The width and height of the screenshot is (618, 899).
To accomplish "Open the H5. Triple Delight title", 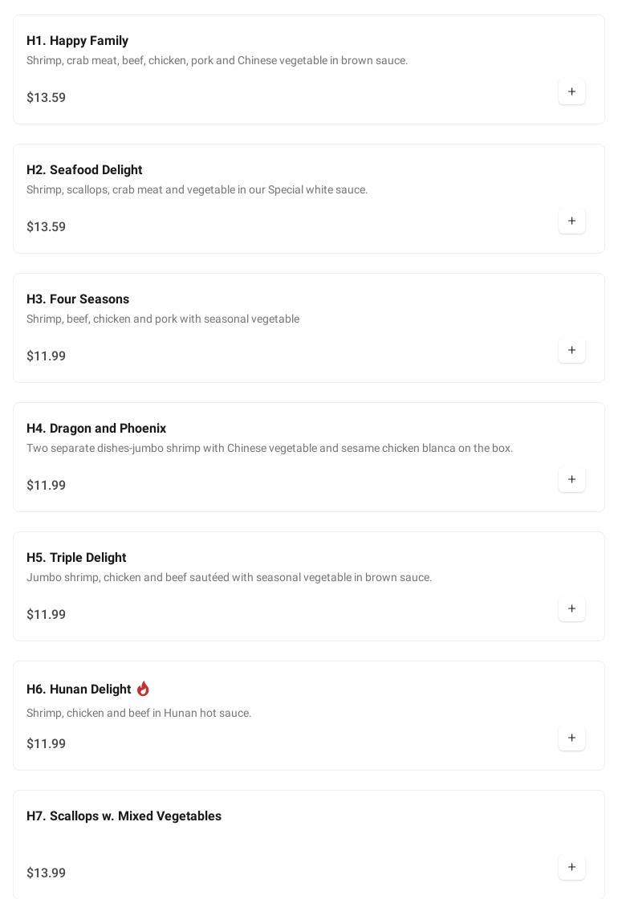I will coord(76,558).
